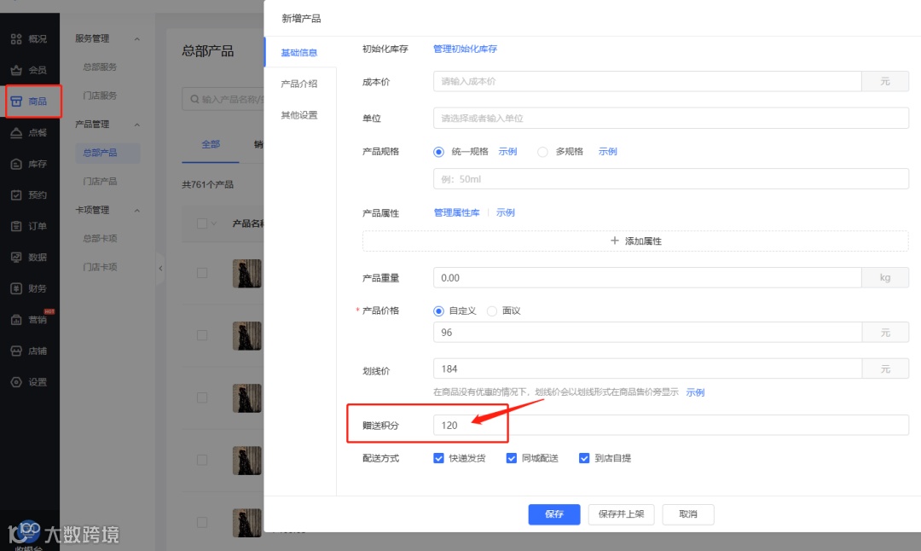
Task: Open the 会员 members icon in sidebar
Action: click(16, 70)
